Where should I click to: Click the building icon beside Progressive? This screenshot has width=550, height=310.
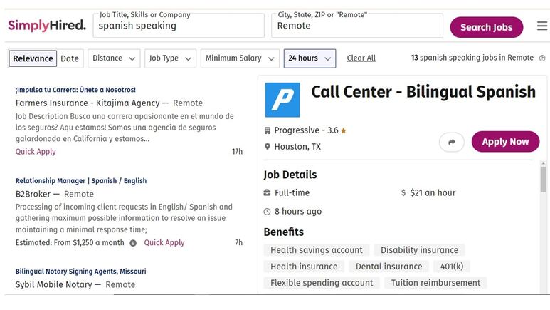(x=268, y=131)
